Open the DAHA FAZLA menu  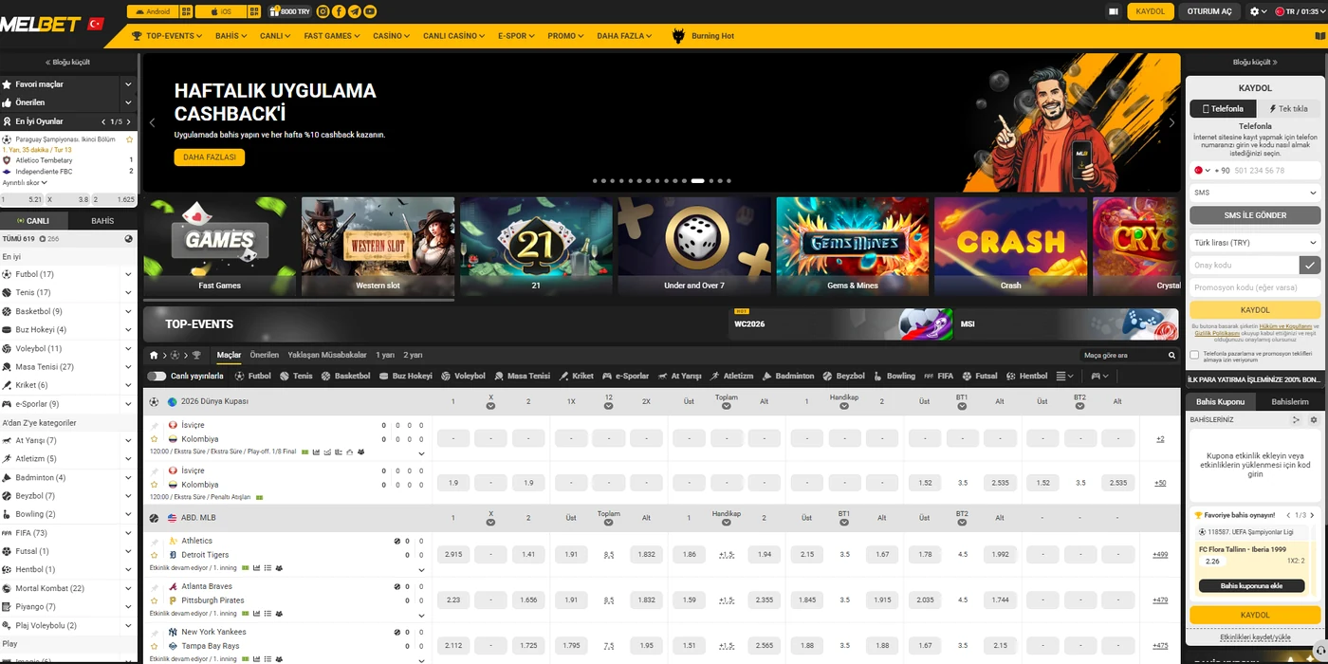point(624,36)
